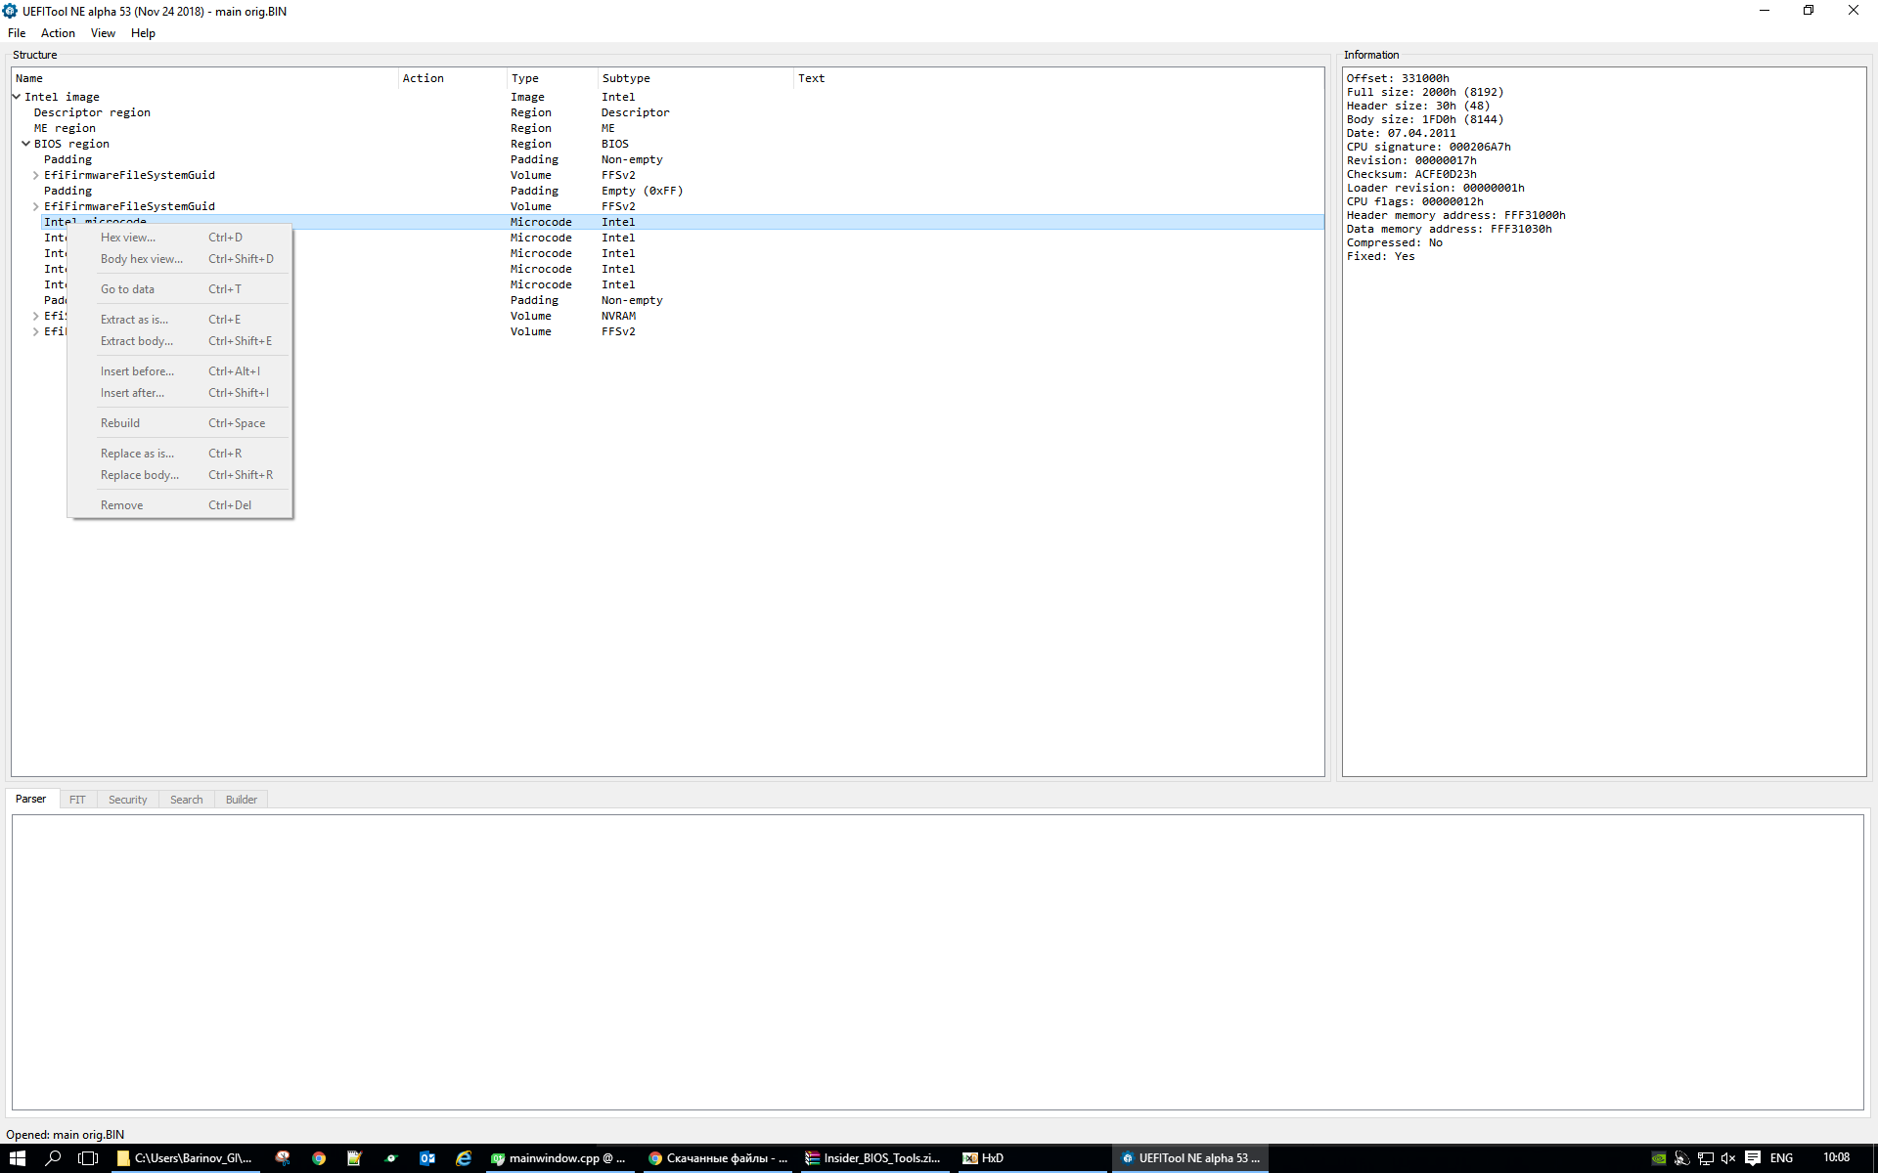Open the Action menu in menu bar

click(x=58, y=33)
